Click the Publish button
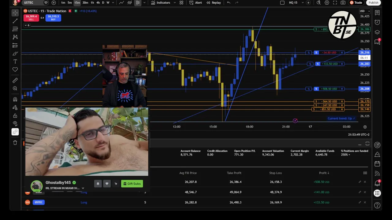This screenshot has width=392, height=220. [x=373, y=3]
